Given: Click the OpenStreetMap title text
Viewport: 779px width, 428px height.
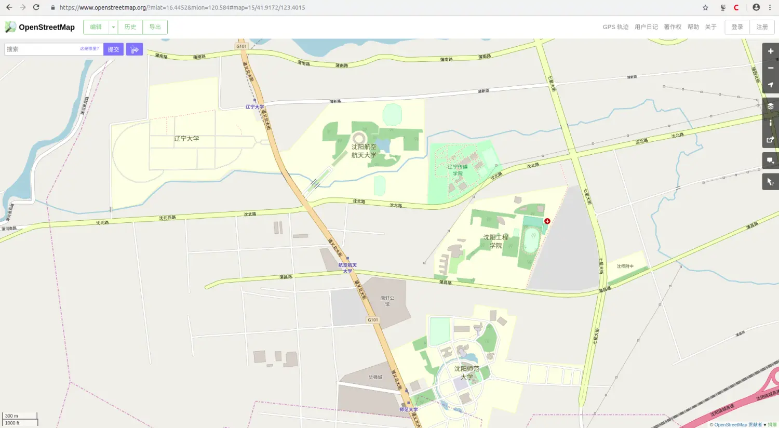Looking at the screenshot, I should tap(47, 27).
